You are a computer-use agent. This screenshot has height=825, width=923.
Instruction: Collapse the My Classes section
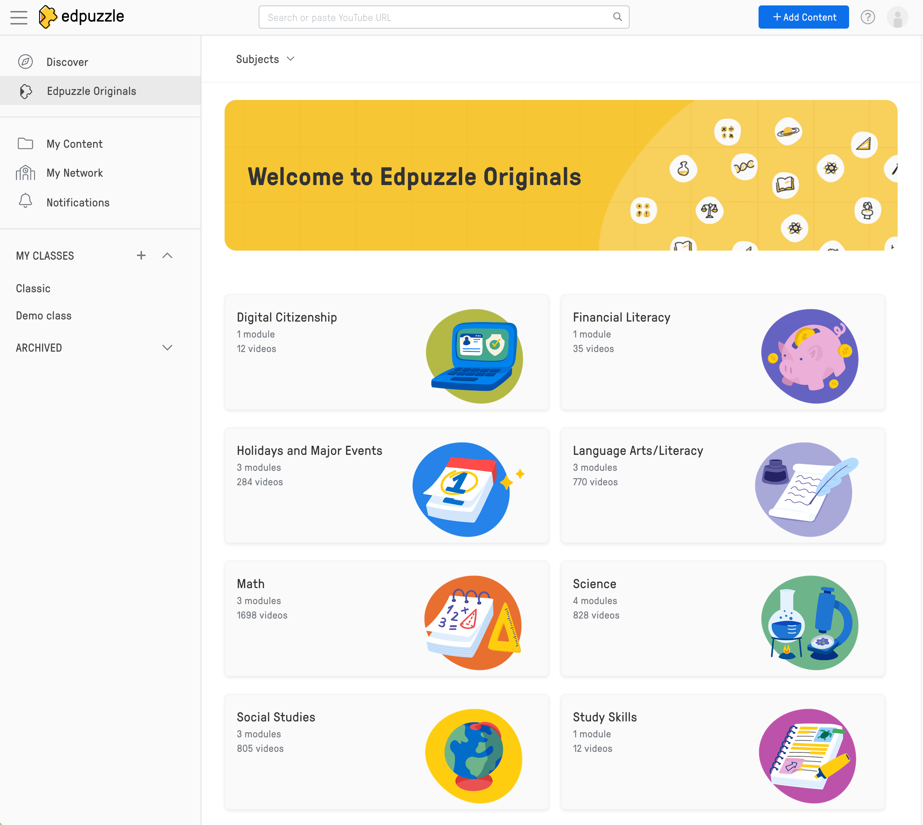(167, 255)
